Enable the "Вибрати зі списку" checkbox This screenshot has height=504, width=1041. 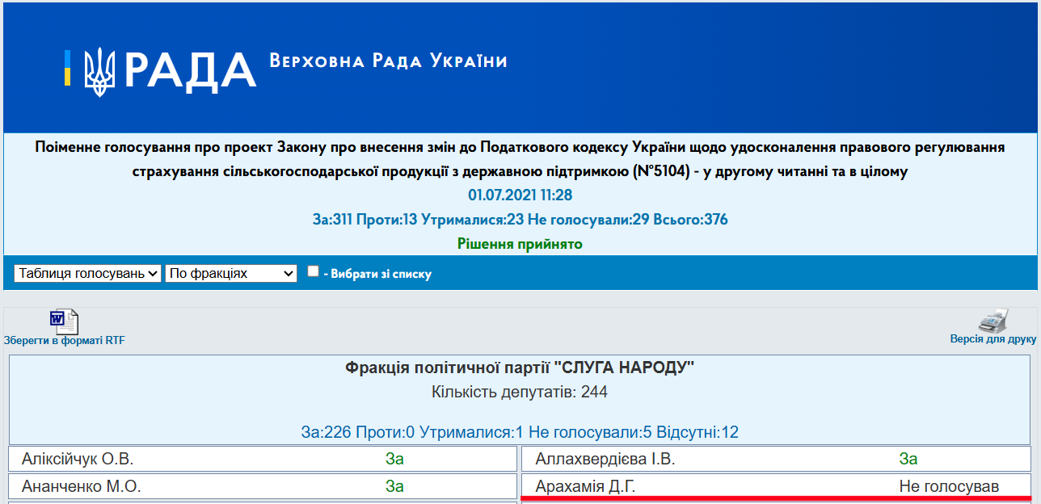click(313, 271)
